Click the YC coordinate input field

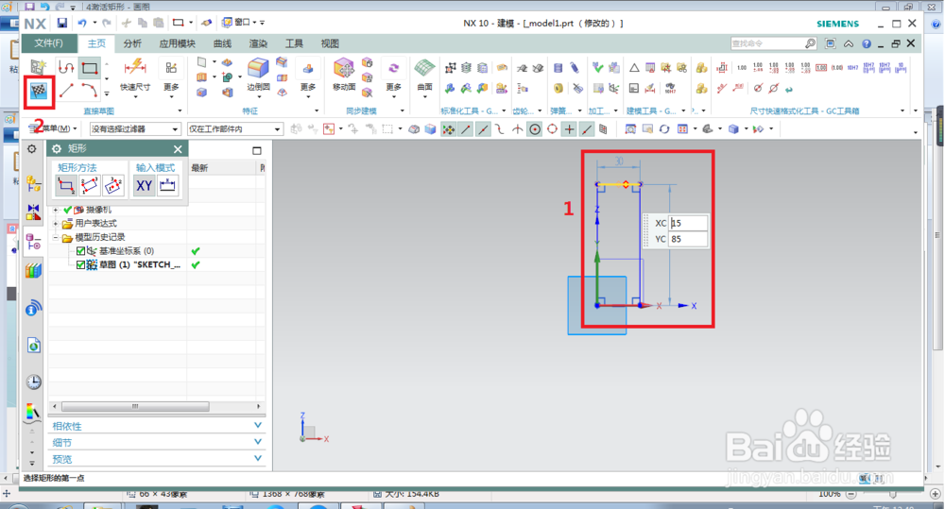click(687, 239)
